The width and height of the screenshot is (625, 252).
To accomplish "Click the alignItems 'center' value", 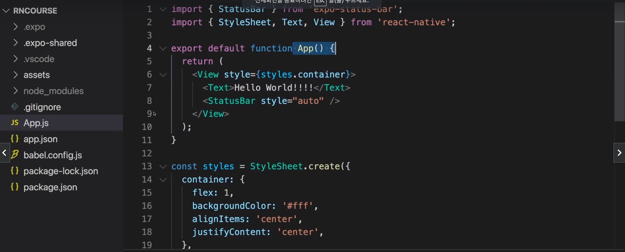I will pos(276,219).
